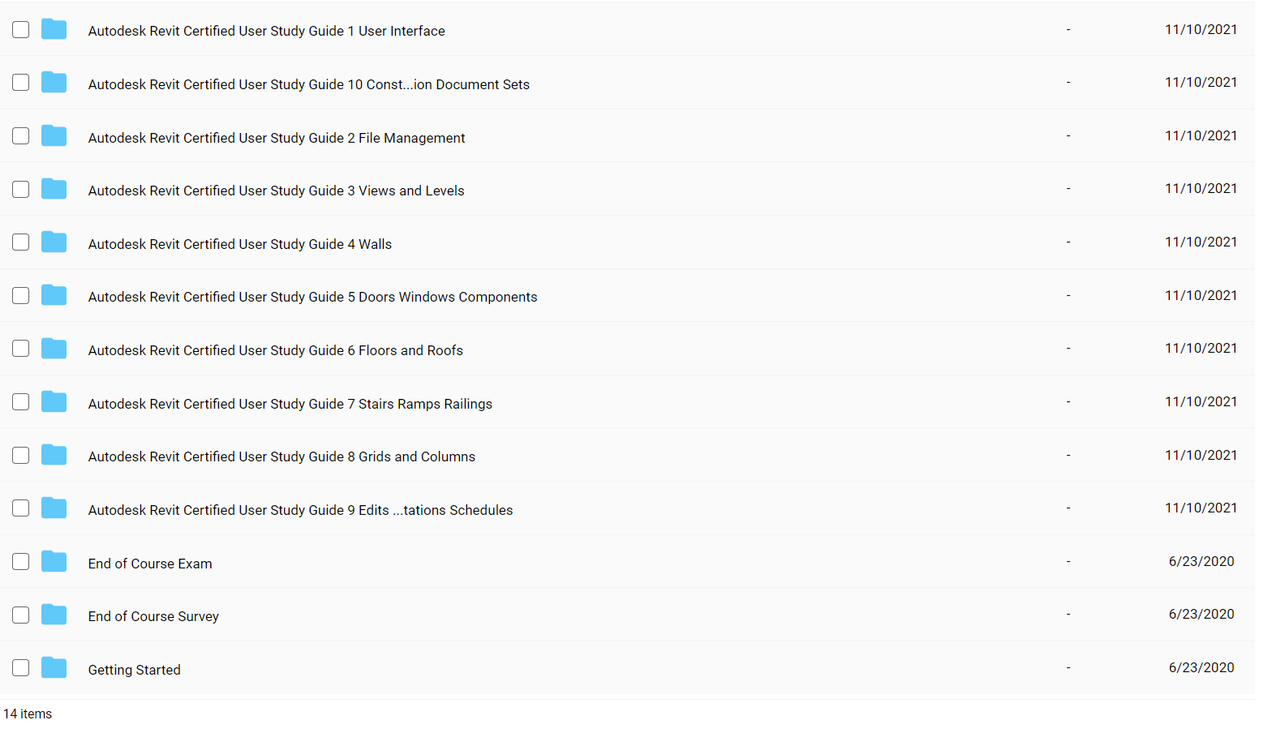Click the 6/23/2020 date of End of Course Exam

1201,561
